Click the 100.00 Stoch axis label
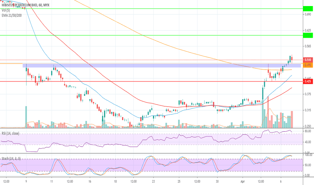The height and width of the screenshot is (185, 314). (308, 155)
